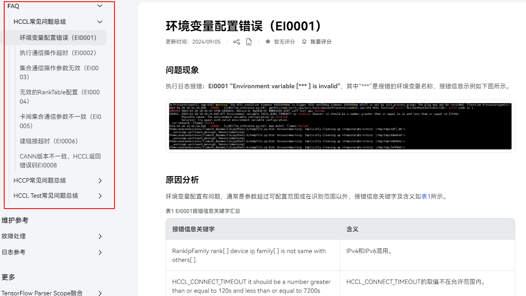Expand TensorFlow Parser Scope融合 arrow
Viewport: 526px width, 296px height.
click(x=100, y=293)
